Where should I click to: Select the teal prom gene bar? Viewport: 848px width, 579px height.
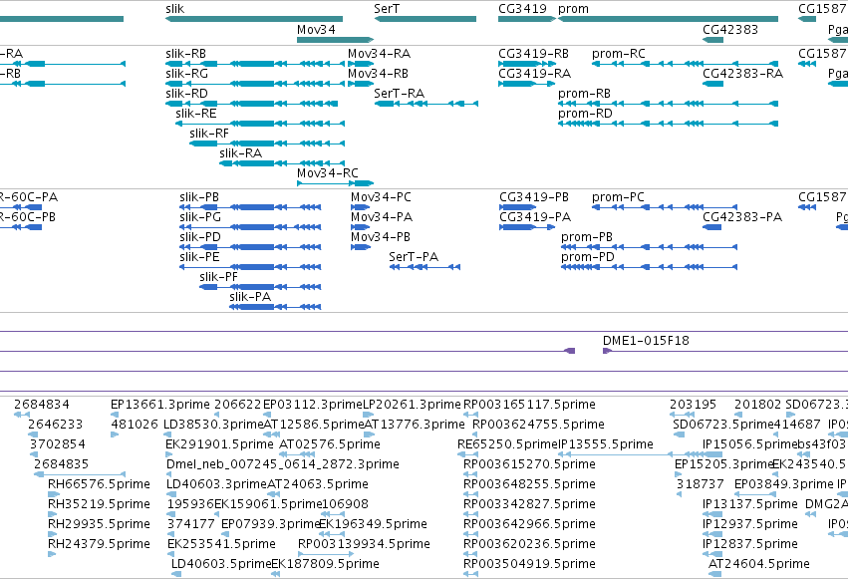coord(668,19)
